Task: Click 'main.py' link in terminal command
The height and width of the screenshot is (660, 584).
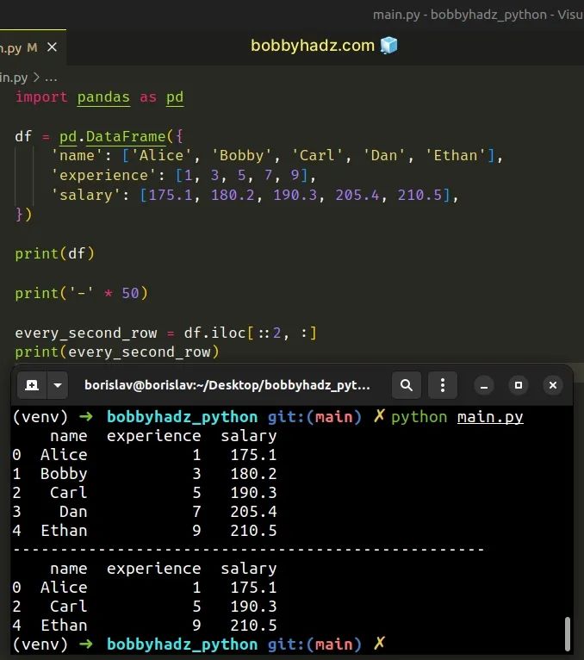Action: (490, 417)
